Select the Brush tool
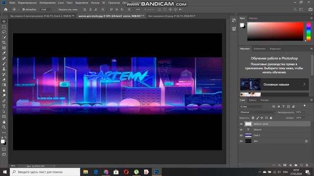The width and height of the screenshot is (314, 176). (x=4, y=64)
